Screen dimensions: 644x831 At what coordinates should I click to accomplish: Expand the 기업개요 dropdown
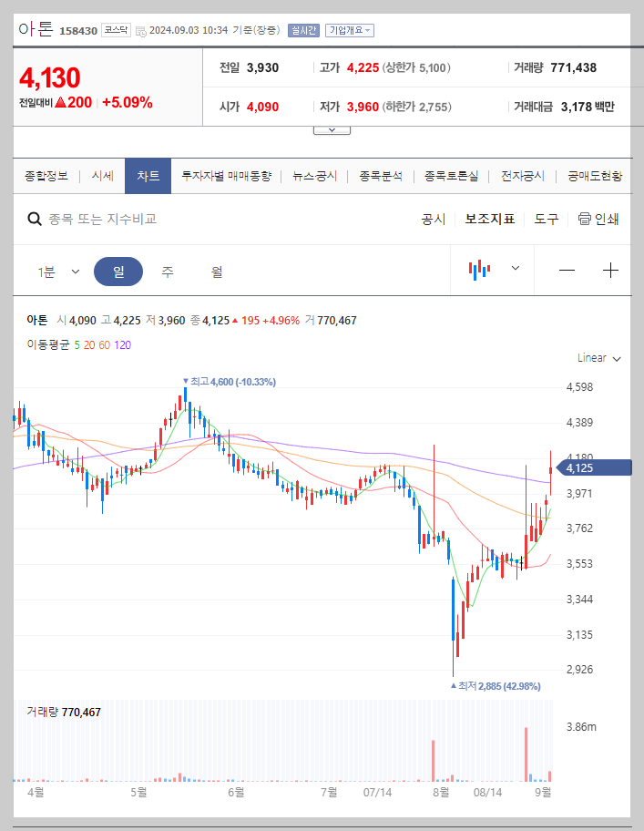pyautogui.click(x=348, y=30)
